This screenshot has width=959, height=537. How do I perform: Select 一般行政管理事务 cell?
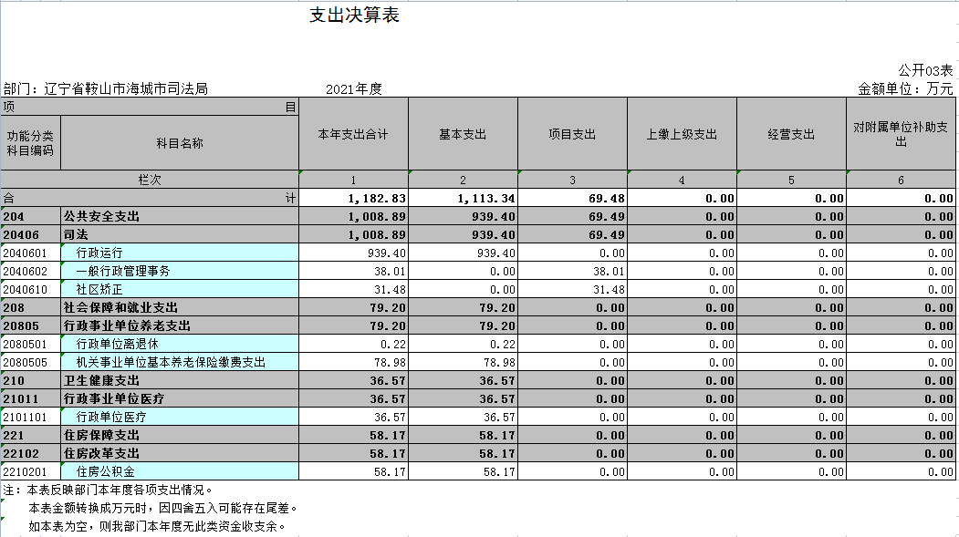[x=180, y=272]
